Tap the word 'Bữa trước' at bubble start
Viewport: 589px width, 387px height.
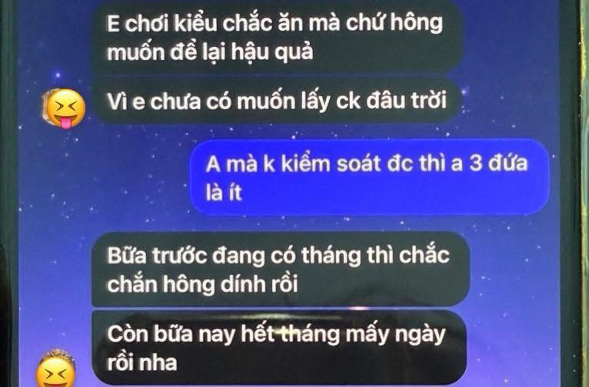tap(157, 256)
